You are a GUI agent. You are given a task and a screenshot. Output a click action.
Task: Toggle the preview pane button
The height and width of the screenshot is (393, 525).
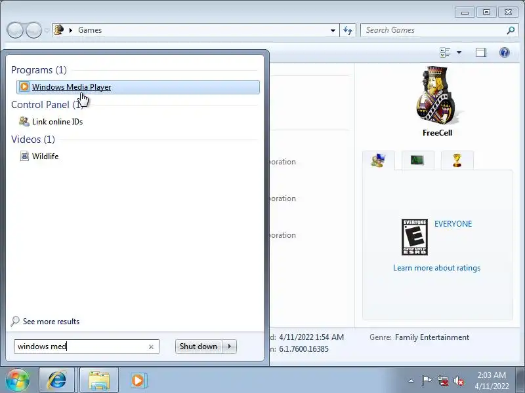click(x=481, y=52)
